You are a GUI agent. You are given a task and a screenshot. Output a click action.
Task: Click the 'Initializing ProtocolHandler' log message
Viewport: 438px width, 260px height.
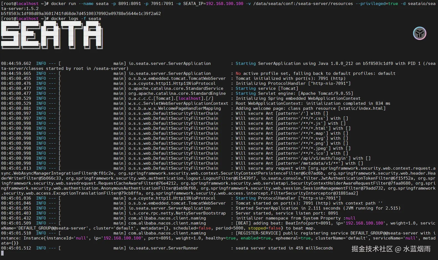[293, 83]
